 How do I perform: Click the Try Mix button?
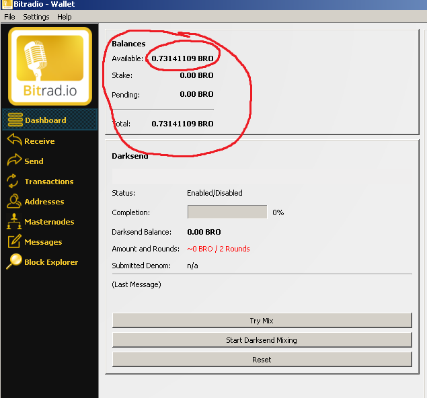[x=262, y=321]
